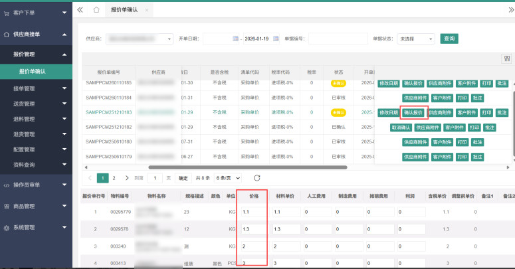This screenshot has height=269, width=515.
Task: Click material number 00295779
Action: coord(120,212)
